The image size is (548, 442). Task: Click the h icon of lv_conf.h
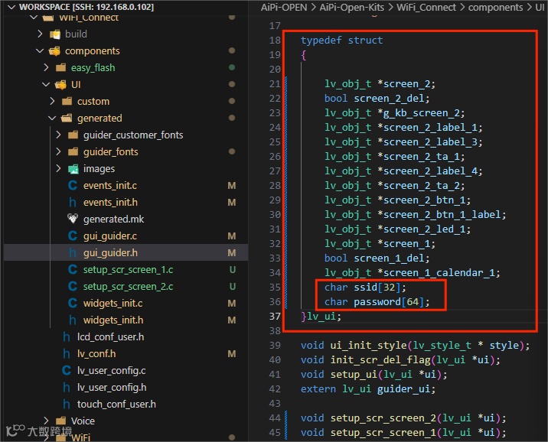[x=67, y=353]
